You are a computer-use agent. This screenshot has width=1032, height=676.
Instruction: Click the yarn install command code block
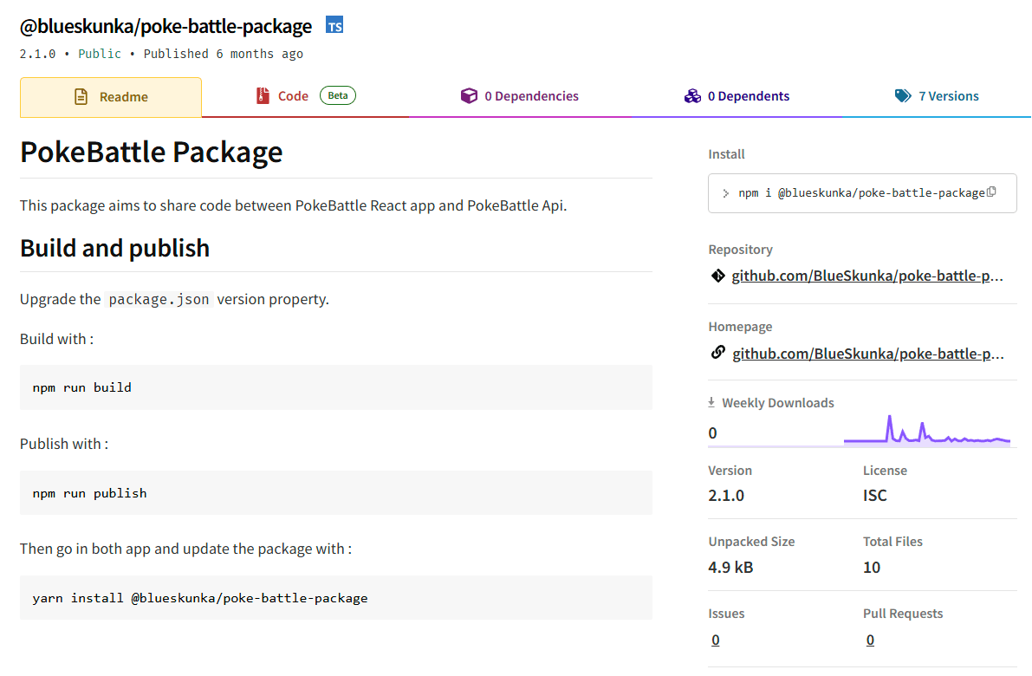coord(335,598)
